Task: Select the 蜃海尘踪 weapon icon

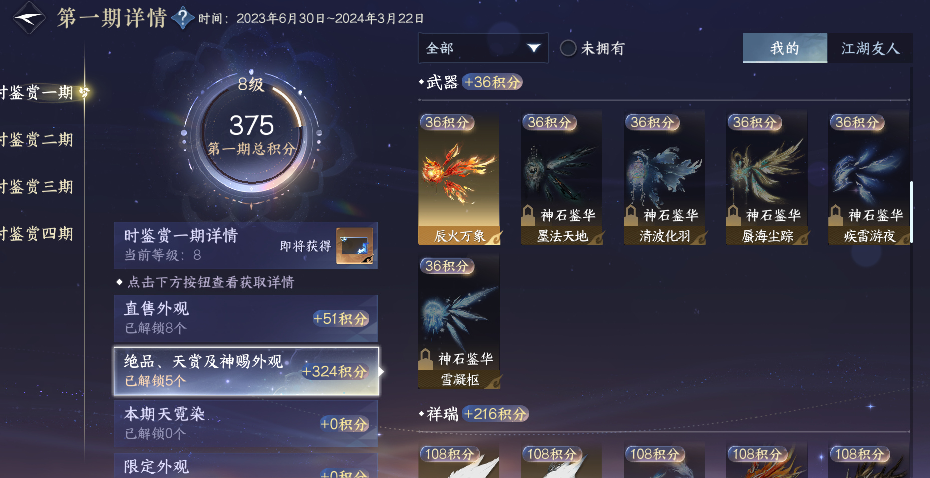Action: [767, 178]
